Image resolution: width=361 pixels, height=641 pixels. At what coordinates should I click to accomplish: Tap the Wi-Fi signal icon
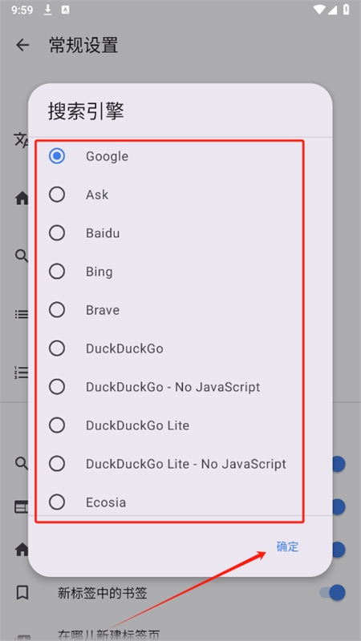(x=319, y=10)
